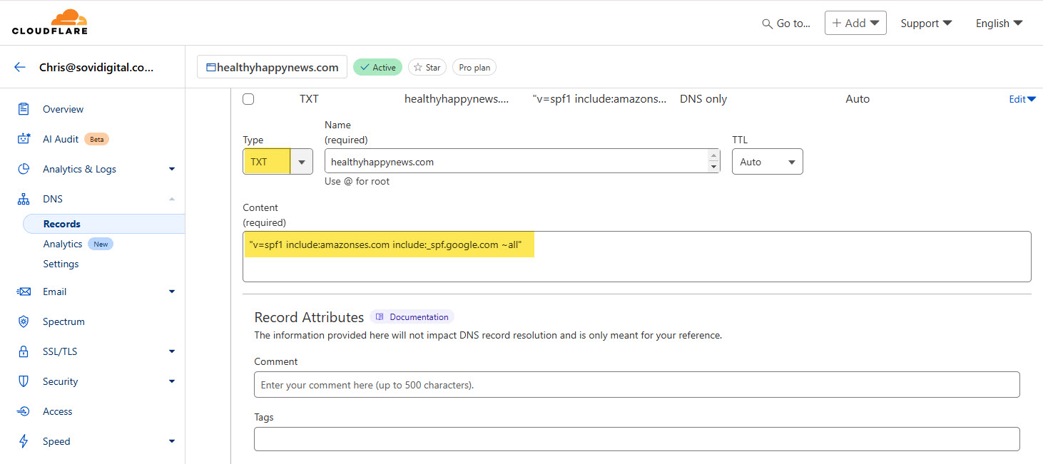Screen dimensions: 1043x464
Task: Click the Speed lightning bolt icon
Action: tap(24, 441)
